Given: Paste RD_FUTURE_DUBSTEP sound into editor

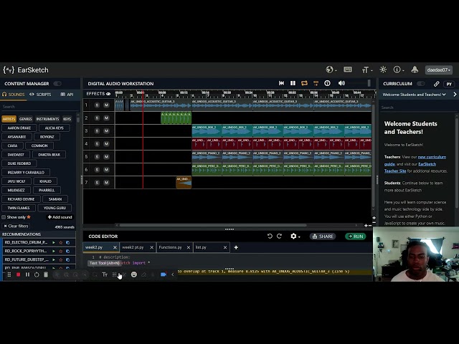Looking at the screenshot, I should click(x=67, y=259).
